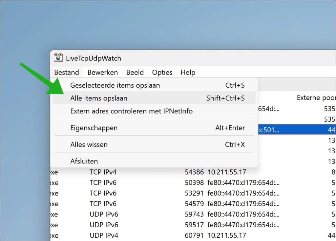Click local port value 53291
The height and width of the screenshot is (241, 336).
194,193
